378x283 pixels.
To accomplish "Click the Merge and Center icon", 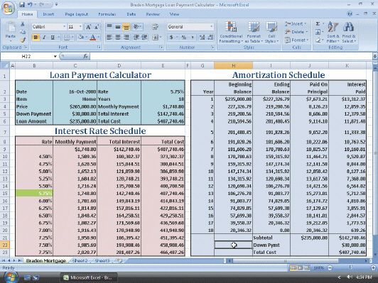I will (155, 38).
